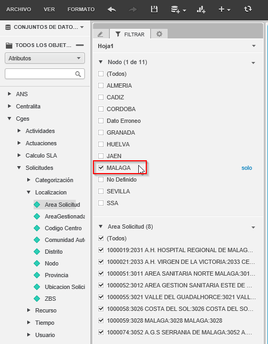
Task: Check the SEVILLA node checkbox
Action: pyautogui.click(x=101, y=191)
